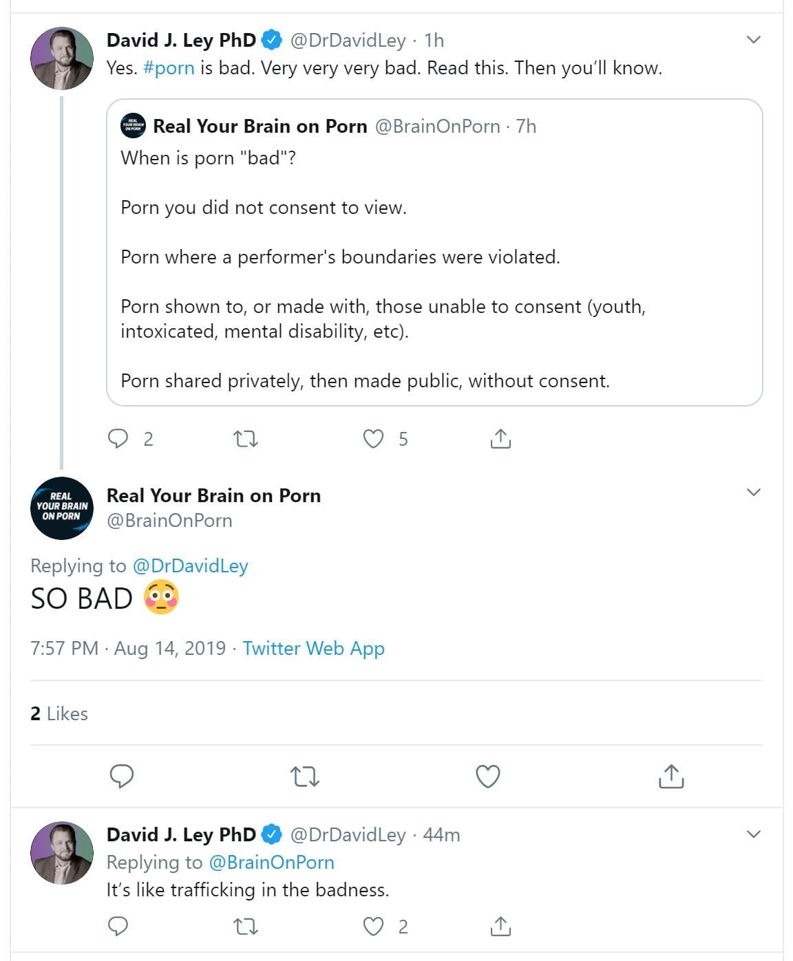Like the 'SO BAD' tweet
Image resolution: width=793 pixels, height=961 pixels.
pos(488,776)
